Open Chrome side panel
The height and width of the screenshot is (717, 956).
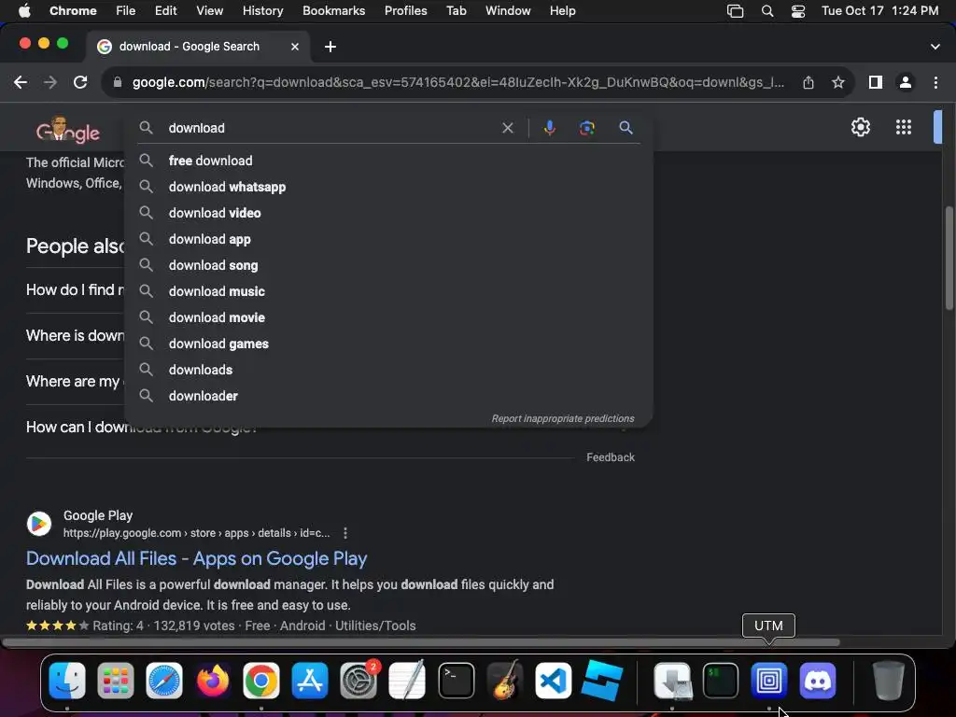tap(876, 82)
